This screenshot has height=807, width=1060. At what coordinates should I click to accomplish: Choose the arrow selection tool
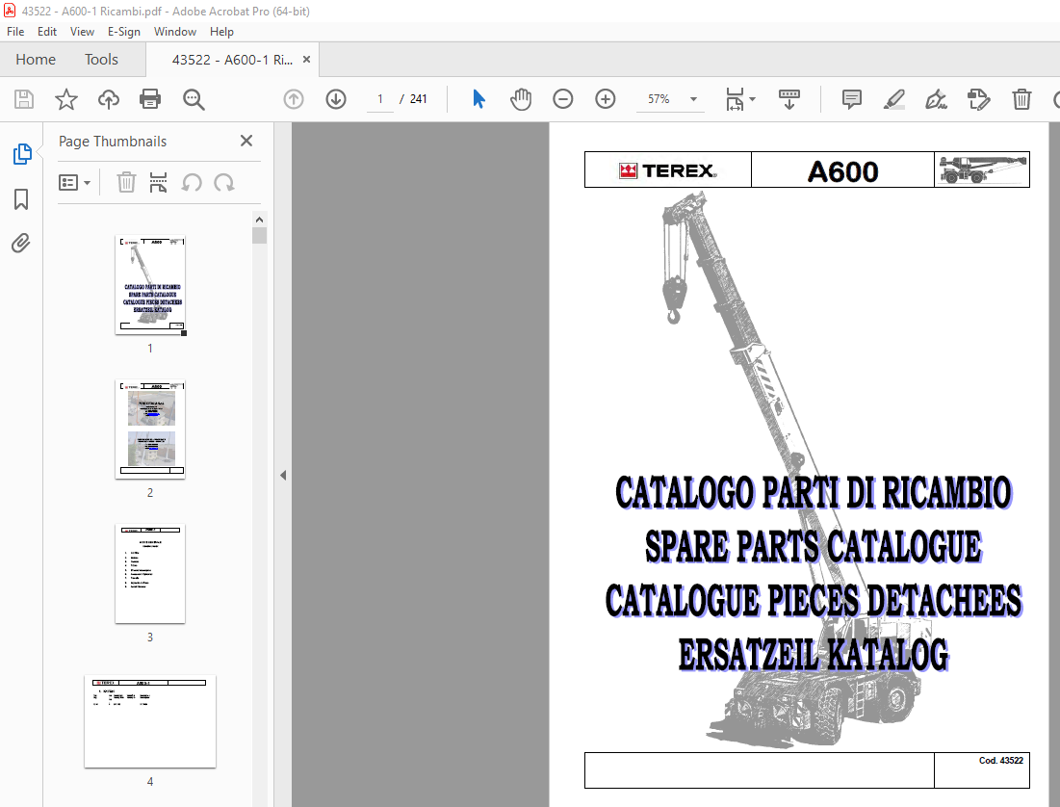click(x=478, y=99)
